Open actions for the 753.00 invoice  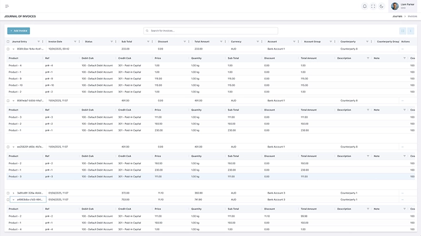(x=403, y=200)
